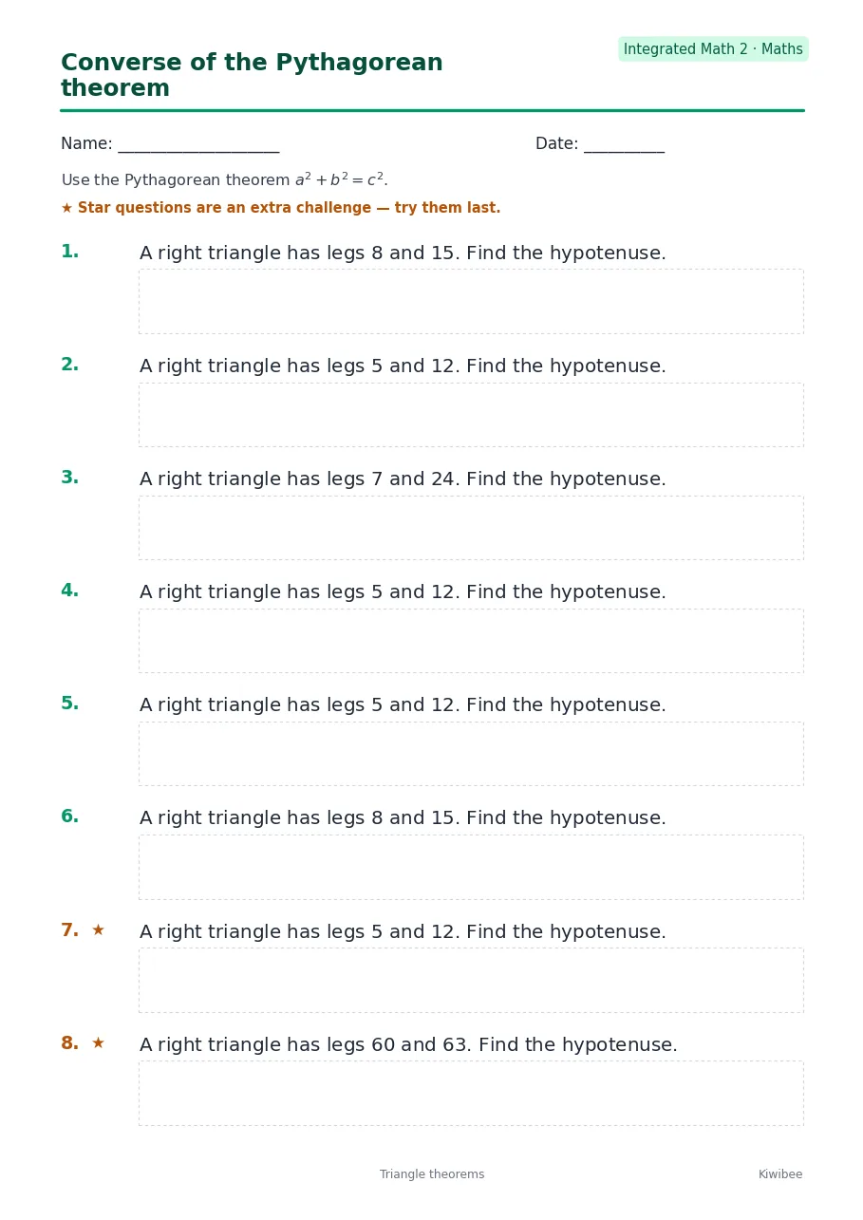Click the answer box for question 5

[x=471, y=754]
